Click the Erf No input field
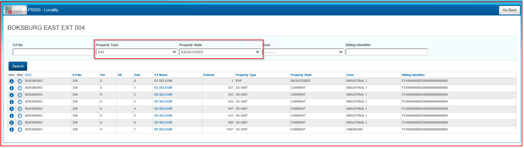The height and width of the screenshot is (148, 524). pyautogui.click(x=53, y=52)
